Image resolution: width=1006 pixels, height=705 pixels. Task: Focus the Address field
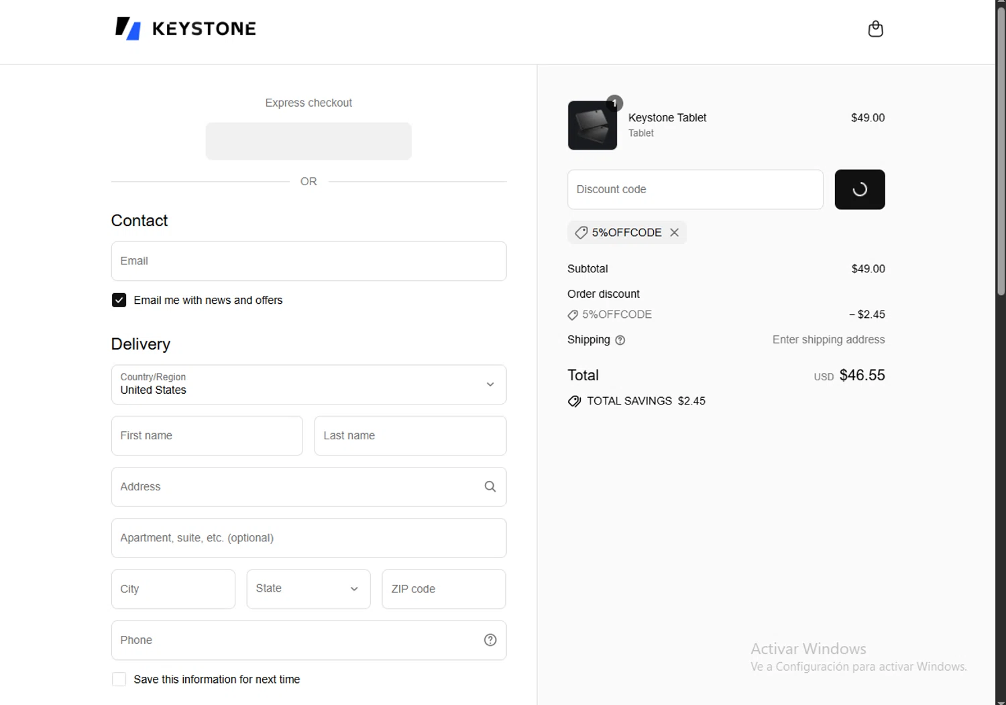pos(309,486)
